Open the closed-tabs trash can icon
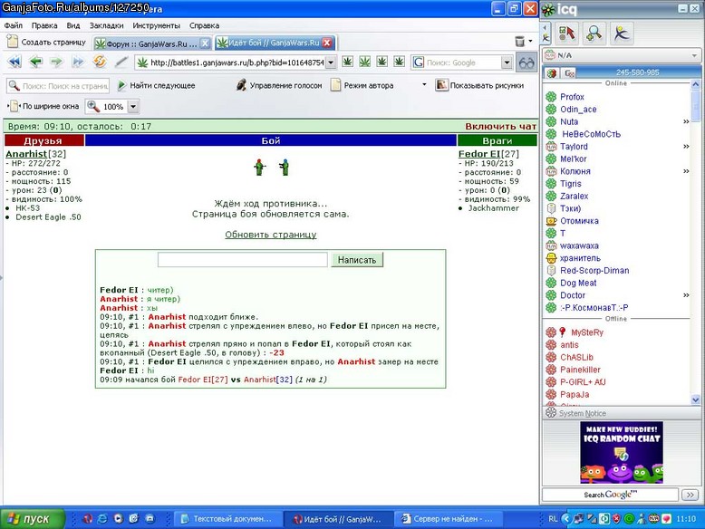 pos(520,42)
